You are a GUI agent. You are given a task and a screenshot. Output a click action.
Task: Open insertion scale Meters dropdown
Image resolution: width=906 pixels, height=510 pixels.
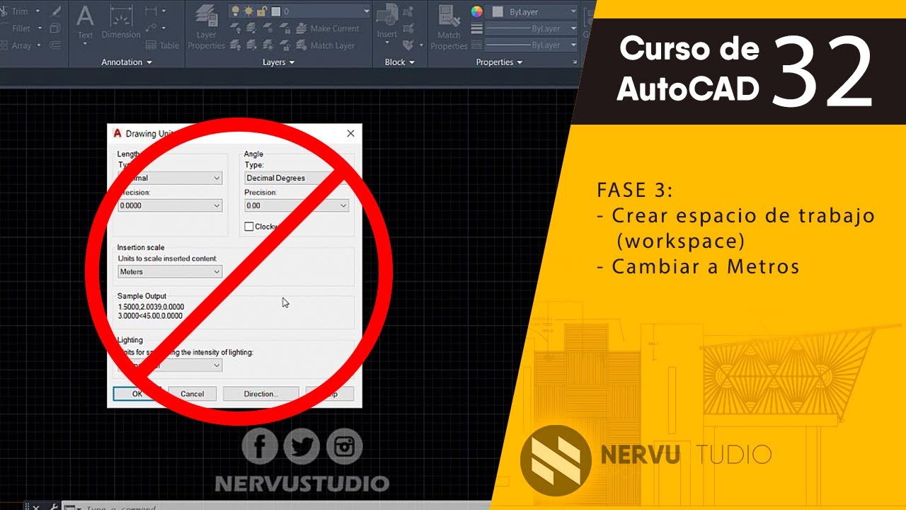pos(170,271)
